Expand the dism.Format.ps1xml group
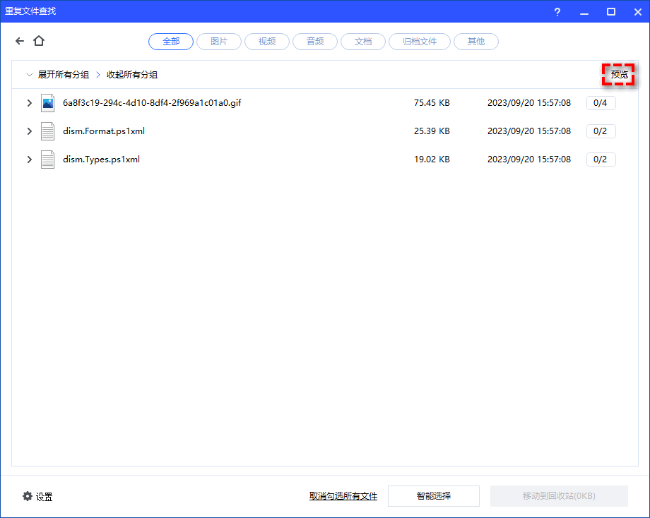The width and height of the screenshot is (650, 518). pos(29,131)
